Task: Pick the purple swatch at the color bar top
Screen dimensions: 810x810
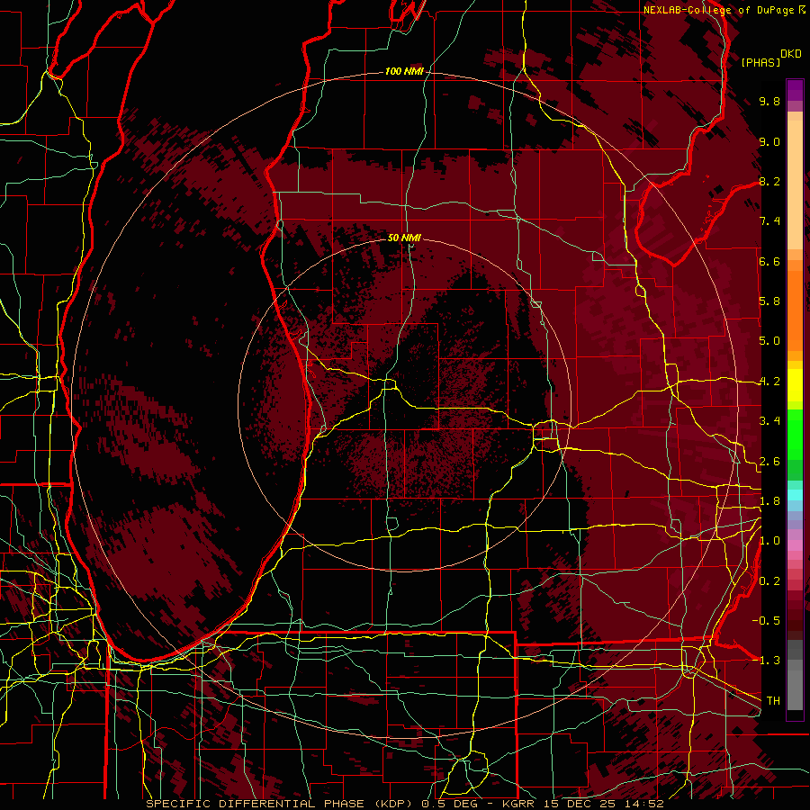Action: pyautogui.click(x=795, y=90)
